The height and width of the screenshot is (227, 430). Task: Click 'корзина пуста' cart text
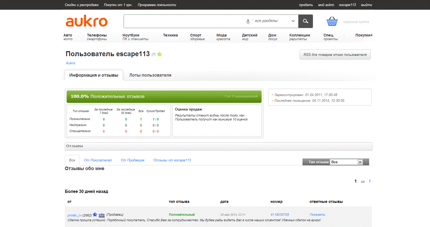pyautogui.click(x=356, y=22)
